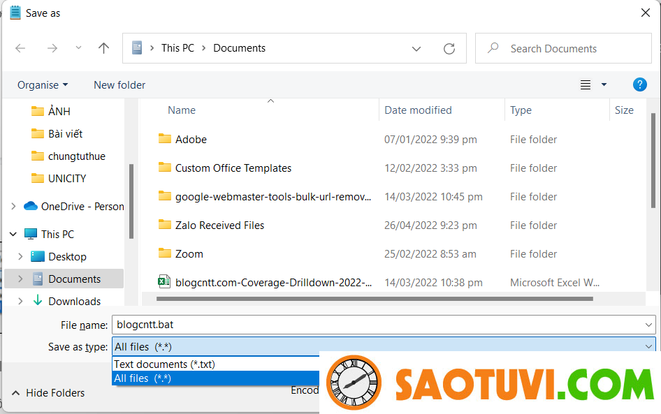Expand the Documents tree node
The height and width of the screenshot is (414, 661).
[x=20, y=279]
